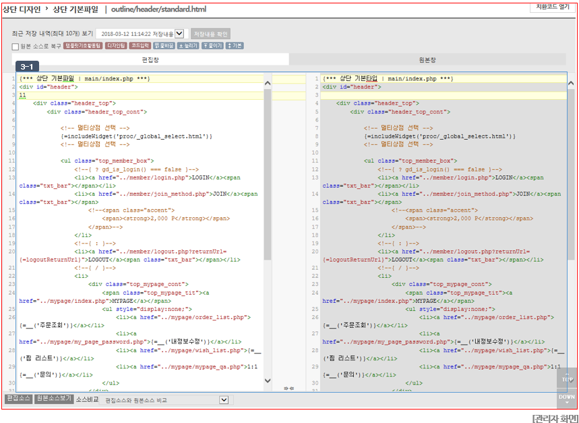Click the 코드입력 button
Image resolution: width=579 pixels, height=423 pixels.
[x=140, y=46]
